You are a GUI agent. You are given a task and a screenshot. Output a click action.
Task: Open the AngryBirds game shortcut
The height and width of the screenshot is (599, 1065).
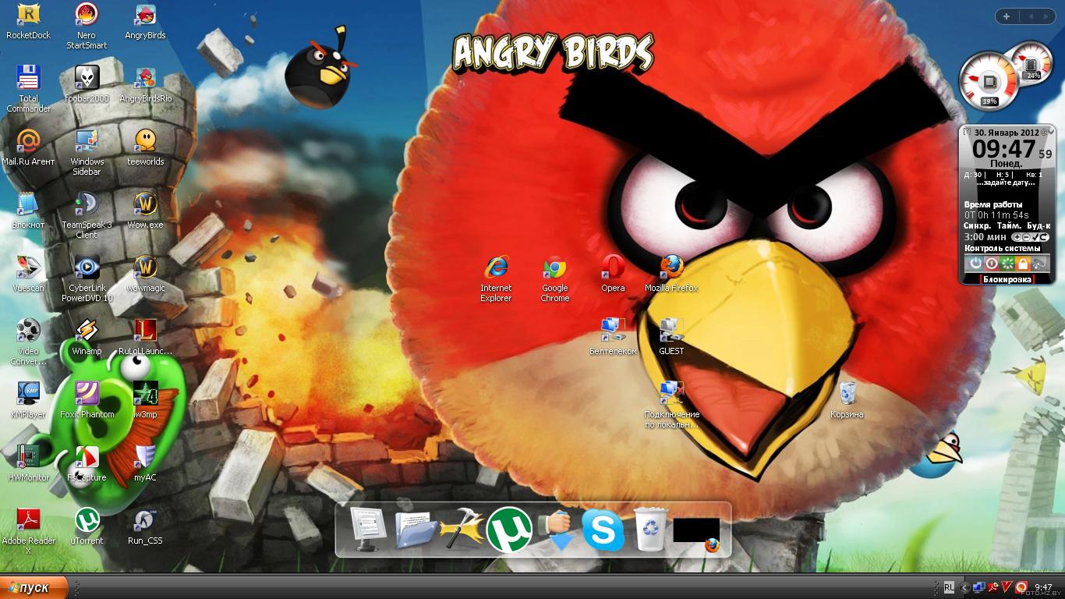pos(145,20)
